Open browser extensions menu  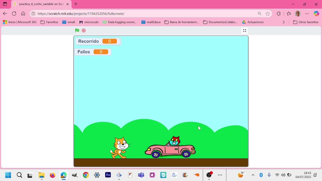coord(278,14)
